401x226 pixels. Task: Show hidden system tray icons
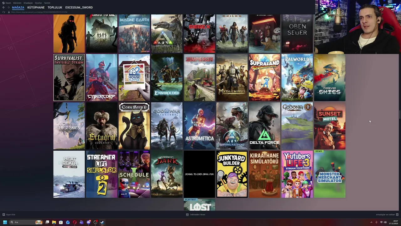371,222
